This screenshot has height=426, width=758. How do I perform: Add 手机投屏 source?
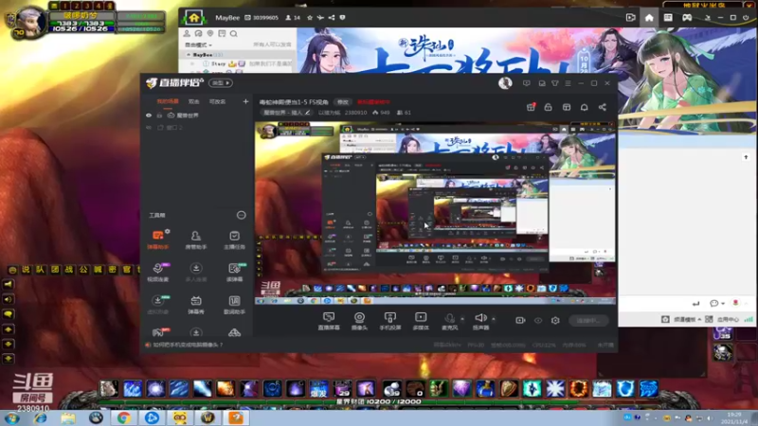tap(390, 321)
